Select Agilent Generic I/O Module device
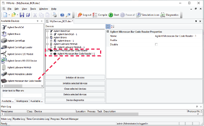Image resolution: width=204 pixels, height=126 pixels. (20, 54)
